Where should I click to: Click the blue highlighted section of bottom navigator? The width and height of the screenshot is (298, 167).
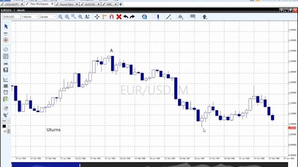[46, 165]
